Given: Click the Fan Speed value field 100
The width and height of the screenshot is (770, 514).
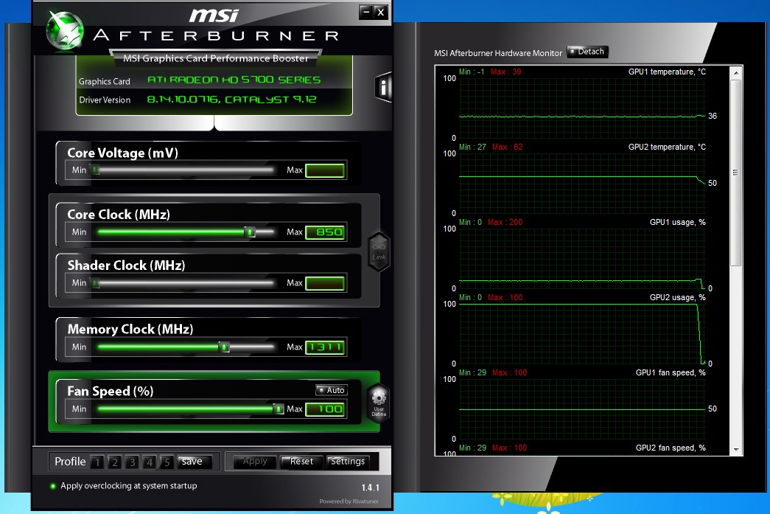Looking at the screenshot, I should [x=325, y=409].
